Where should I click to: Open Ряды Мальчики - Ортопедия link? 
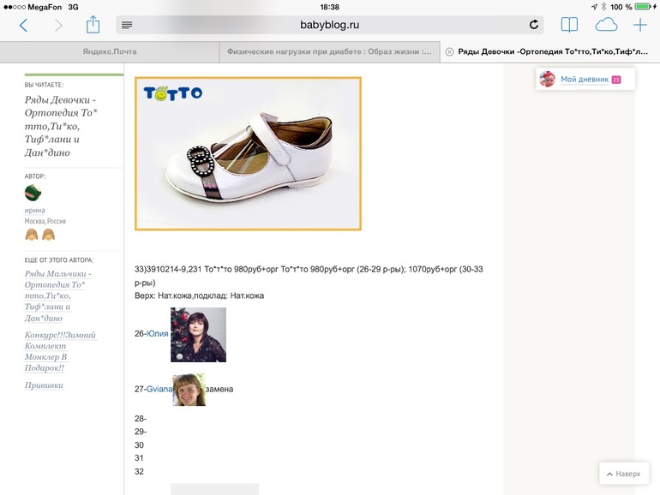tap(57, 295)
